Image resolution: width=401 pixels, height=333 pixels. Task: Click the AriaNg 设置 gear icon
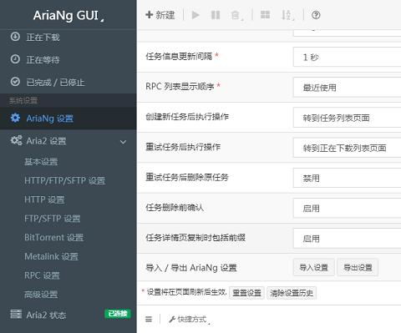(15, 118)
